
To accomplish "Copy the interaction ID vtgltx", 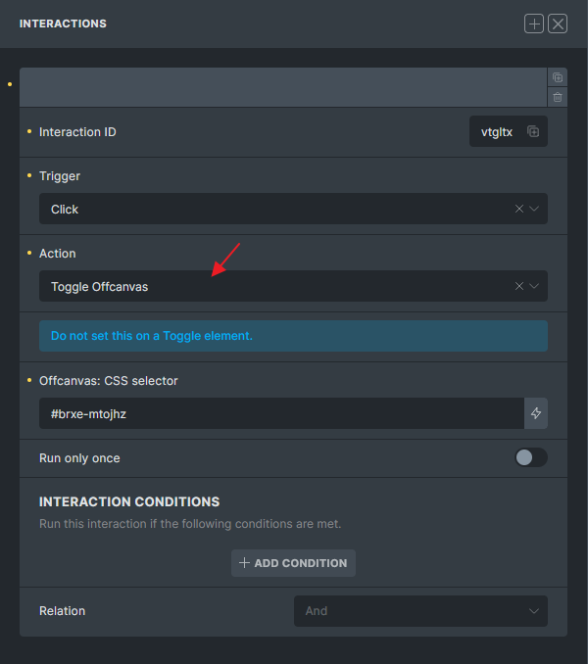I will 533,132.
